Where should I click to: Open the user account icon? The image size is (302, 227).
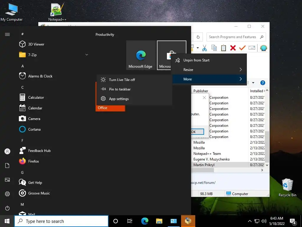click(7, 151)
